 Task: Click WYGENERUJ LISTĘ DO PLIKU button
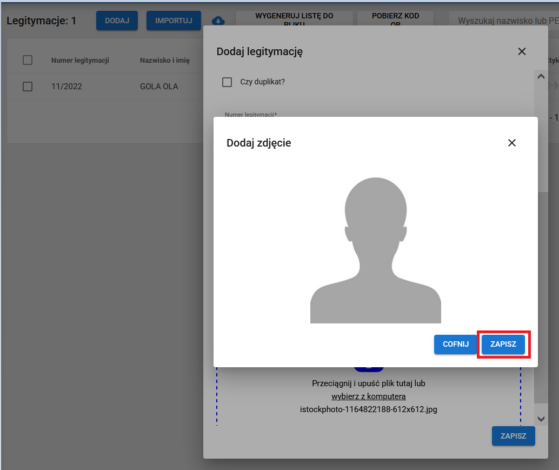[x=294, y=19]
